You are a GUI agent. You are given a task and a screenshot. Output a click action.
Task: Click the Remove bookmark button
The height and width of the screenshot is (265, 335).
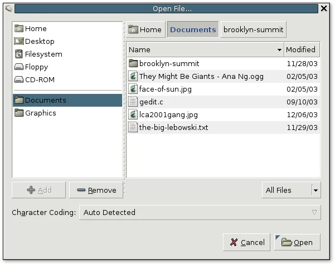point(96,190)
